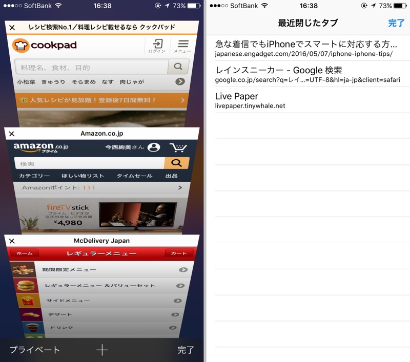Screen dimensions: 410x362
Task: Add a new tab with plus icon
Action: [102, 350]
